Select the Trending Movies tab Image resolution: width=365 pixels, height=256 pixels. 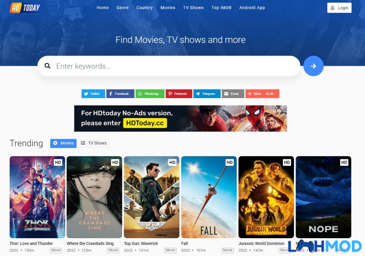tap(63, 143)
